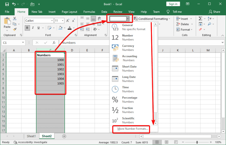The width and height of the screenshot is (226, 145).
Task: Enable Wrap Text icon
Action: [99, 18]
